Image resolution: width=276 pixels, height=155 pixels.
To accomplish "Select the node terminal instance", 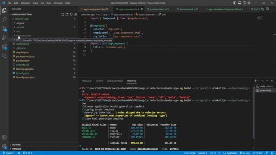I will click(x=265, y=86).
